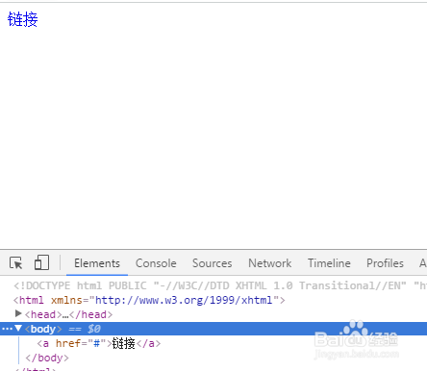Open the Elements tab

97,263
